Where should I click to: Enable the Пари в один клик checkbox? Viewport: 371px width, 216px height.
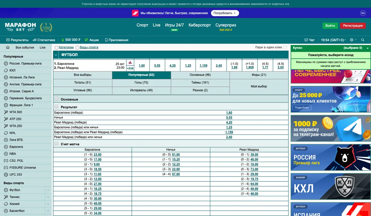click(x=285, y=48)
